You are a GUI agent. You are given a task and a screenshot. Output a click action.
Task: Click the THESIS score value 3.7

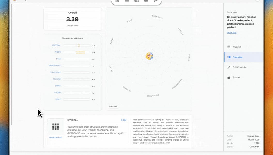(94, 52)
